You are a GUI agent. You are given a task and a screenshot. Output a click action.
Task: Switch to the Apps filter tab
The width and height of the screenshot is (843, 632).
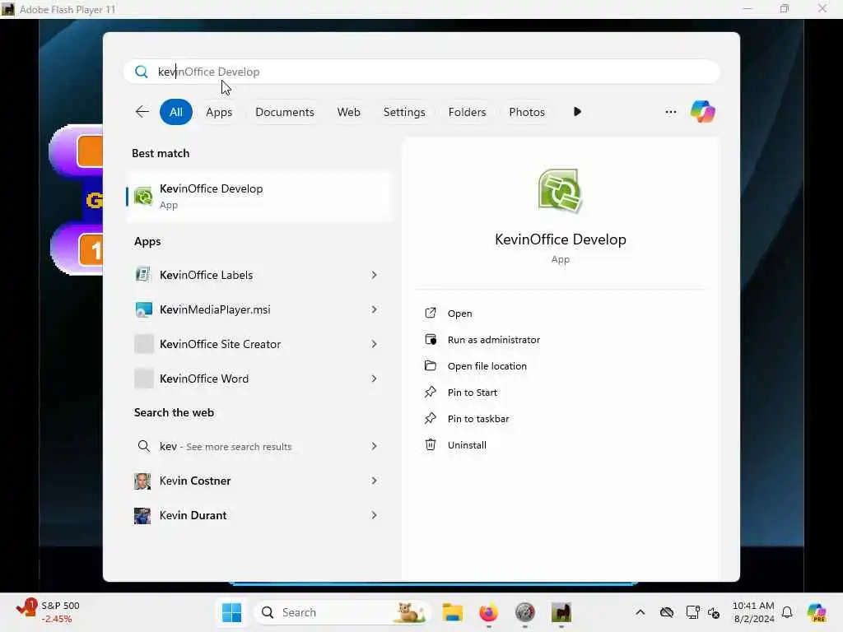(219, 112)
